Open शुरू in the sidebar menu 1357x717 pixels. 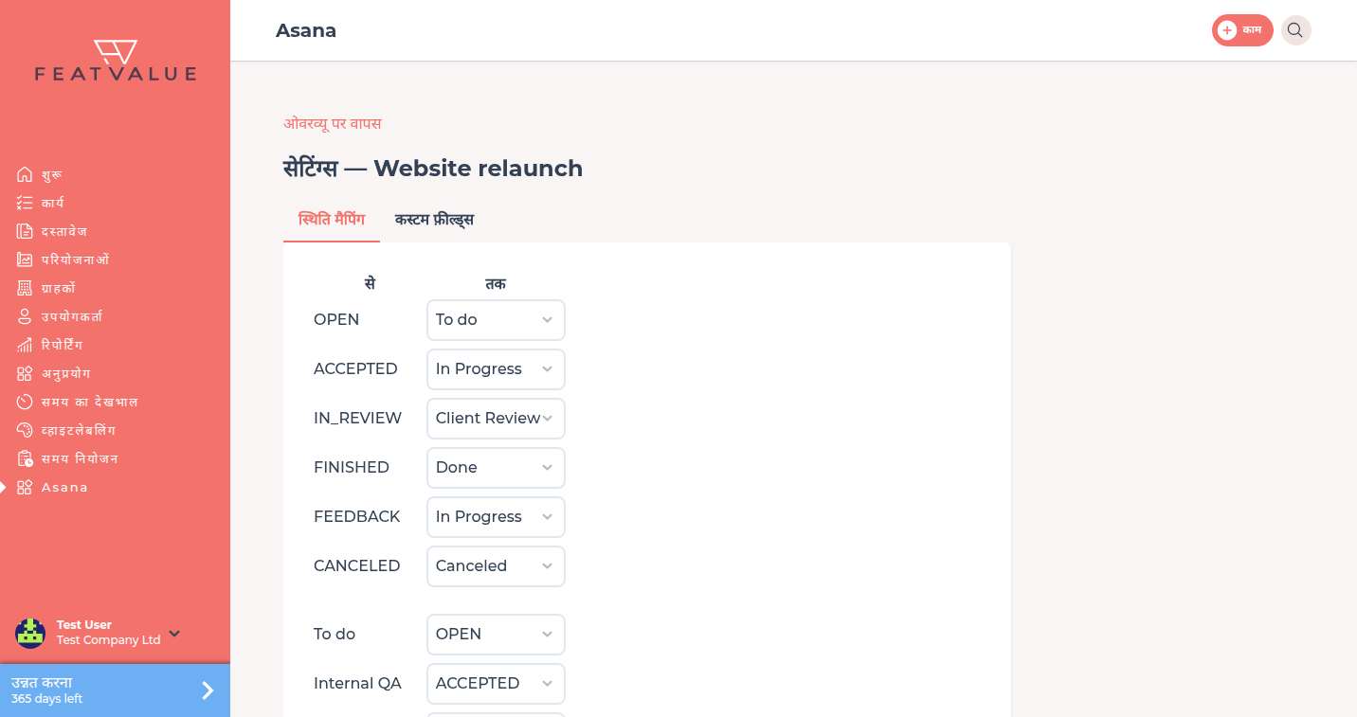[51, 174]
